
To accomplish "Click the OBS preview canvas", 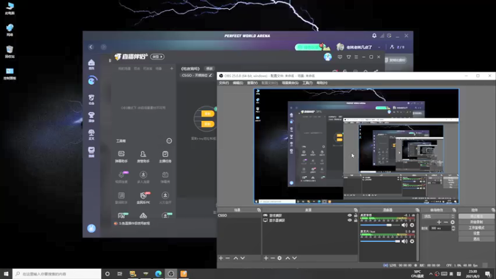I will click(x=356, y=146).
